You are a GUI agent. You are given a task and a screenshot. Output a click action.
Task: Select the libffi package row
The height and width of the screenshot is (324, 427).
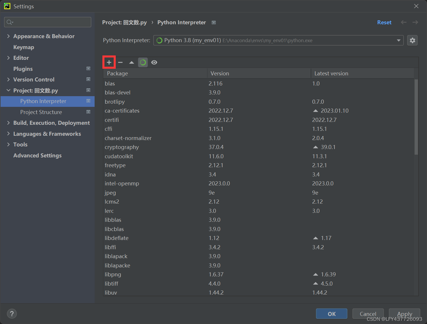259,247
